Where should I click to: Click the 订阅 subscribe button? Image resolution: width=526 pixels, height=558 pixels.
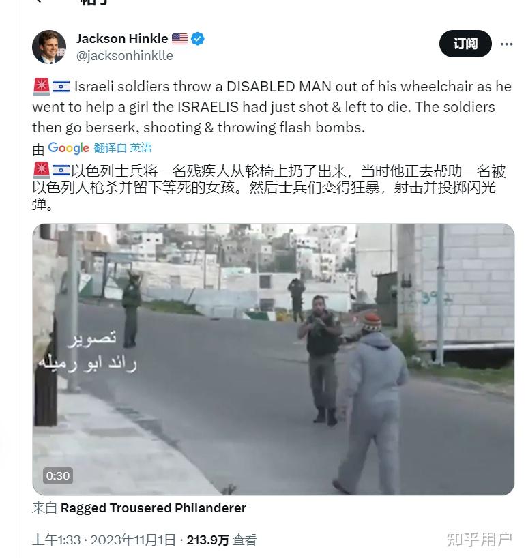tap(465, 44)
